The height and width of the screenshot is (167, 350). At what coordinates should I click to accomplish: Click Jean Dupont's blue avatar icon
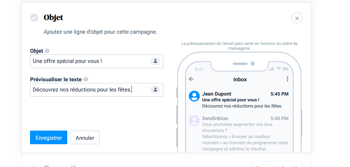click(x=194, y=96)
